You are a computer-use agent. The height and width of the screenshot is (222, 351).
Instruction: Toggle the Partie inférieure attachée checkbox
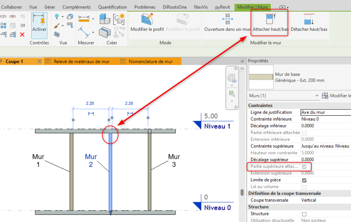(x=304, y=133)
